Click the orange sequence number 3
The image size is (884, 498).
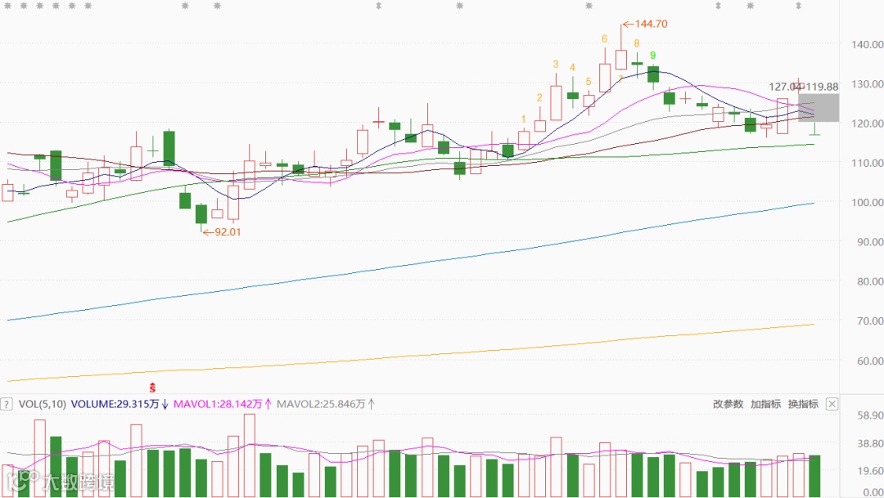click(x=556, y=65)
